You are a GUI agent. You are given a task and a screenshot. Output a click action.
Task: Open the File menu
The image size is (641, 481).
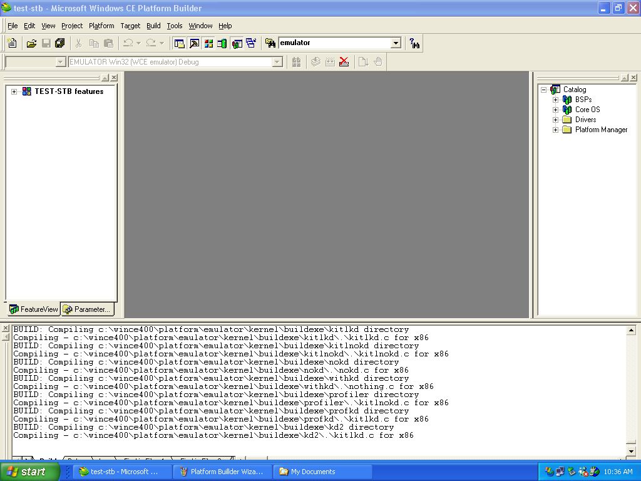pyautogui.click(x=13, y=26)
